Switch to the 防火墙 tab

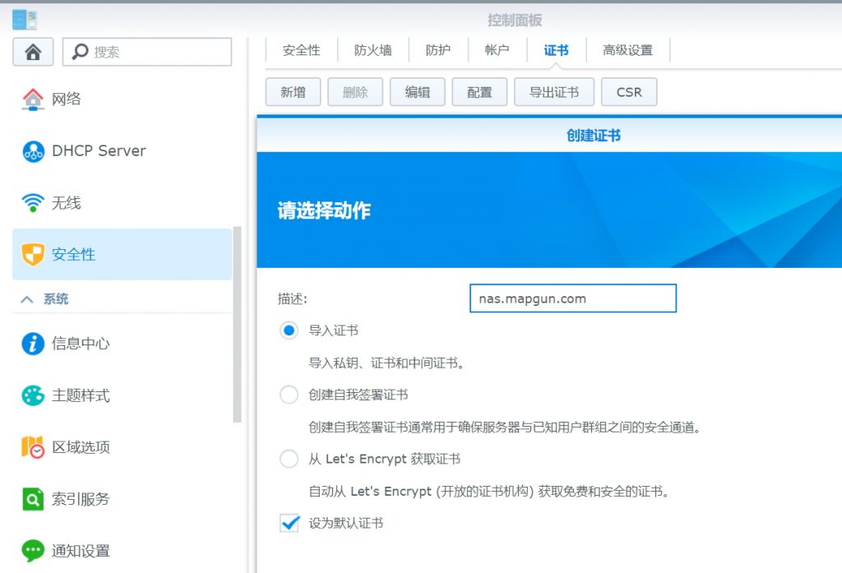click(x=372, y=50)
